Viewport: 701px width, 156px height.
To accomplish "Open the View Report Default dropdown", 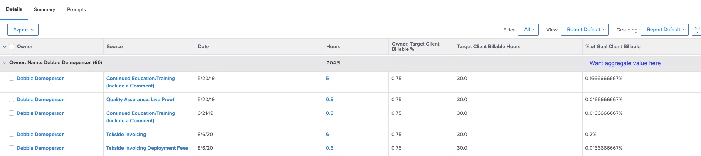I will coord(585,30).
